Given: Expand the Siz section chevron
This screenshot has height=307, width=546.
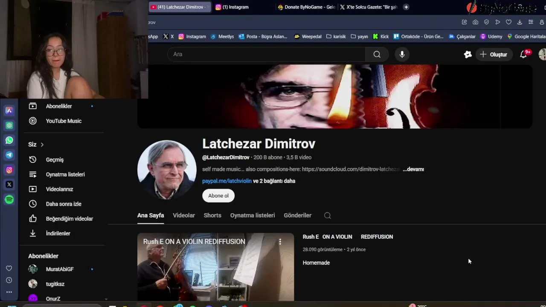Looking at the screenshot, I should click(42, 145).
